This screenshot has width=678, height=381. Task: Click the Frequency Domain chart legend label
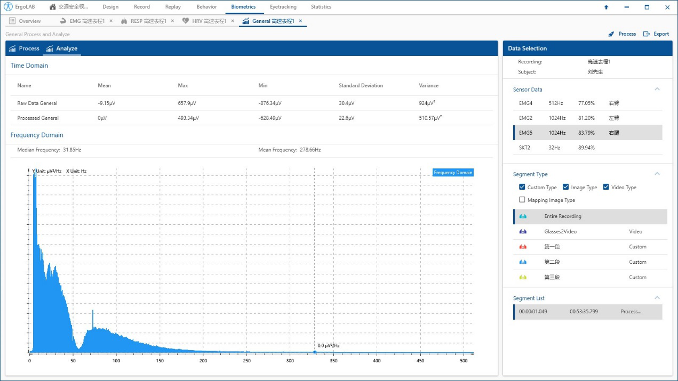(453, 173)
